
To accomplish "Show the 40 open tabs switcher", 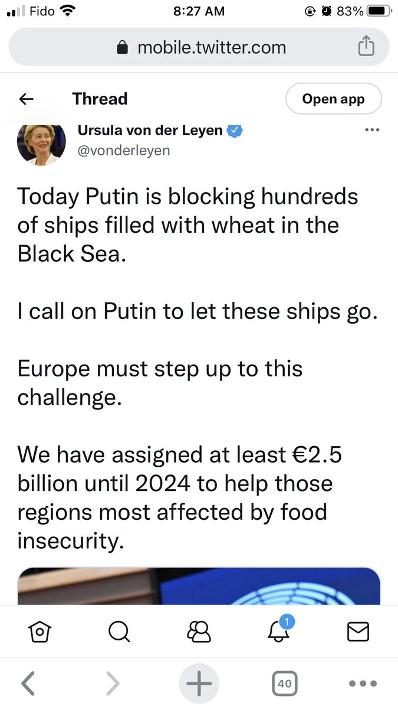I will [284, 684].
